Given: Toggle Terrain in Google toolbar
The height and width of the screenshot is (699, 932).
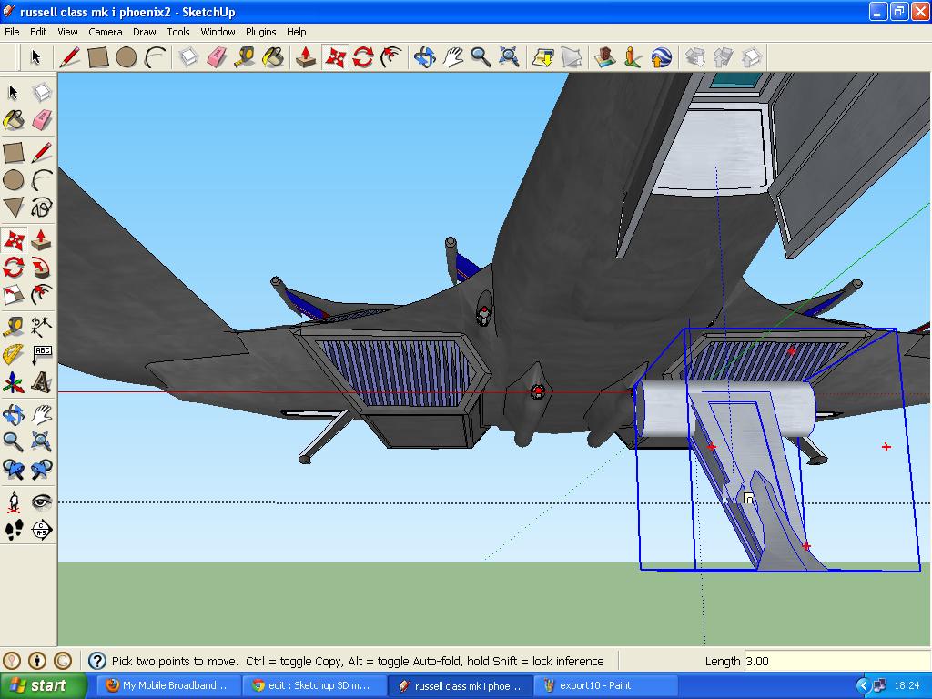Looking at the screenshot, I should pos(572,57).
